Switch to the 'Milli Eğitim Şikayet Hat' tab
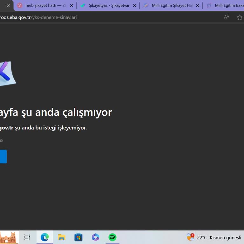 pyautogui.click(x=172, y=6)
